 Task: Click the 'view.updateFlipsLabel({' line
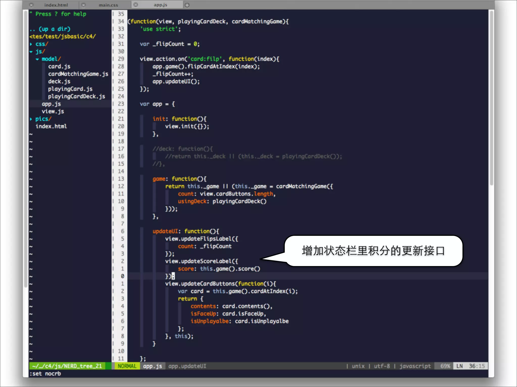pyautogui.click(x=201, y=239)
